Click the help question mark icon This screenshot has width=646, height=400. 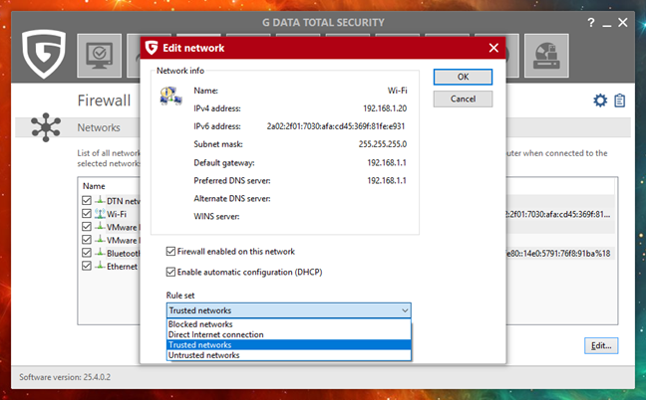point(591,23)
